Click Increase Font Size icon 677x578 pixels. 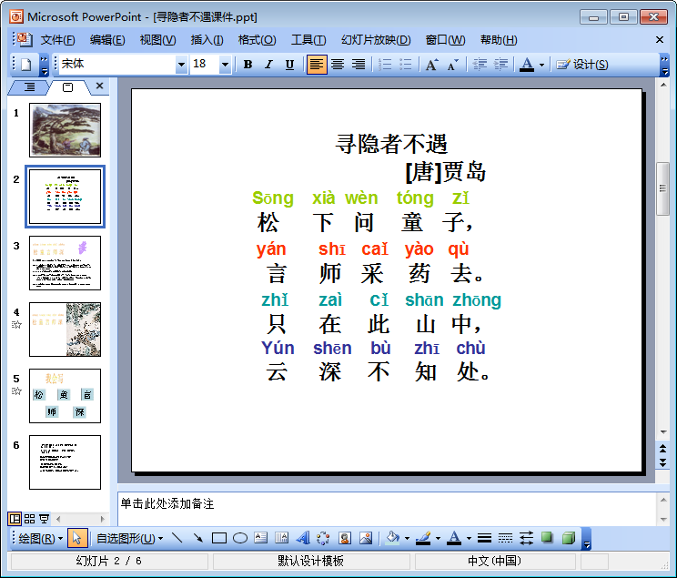click(432, 65)
